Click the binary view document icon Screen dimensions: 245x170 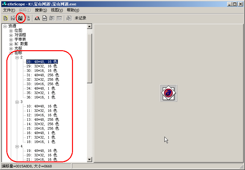point(45,18)
